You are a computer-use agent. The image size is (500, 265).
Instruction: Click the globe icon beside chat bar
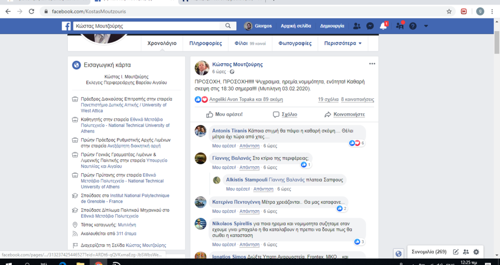(398, 254)
